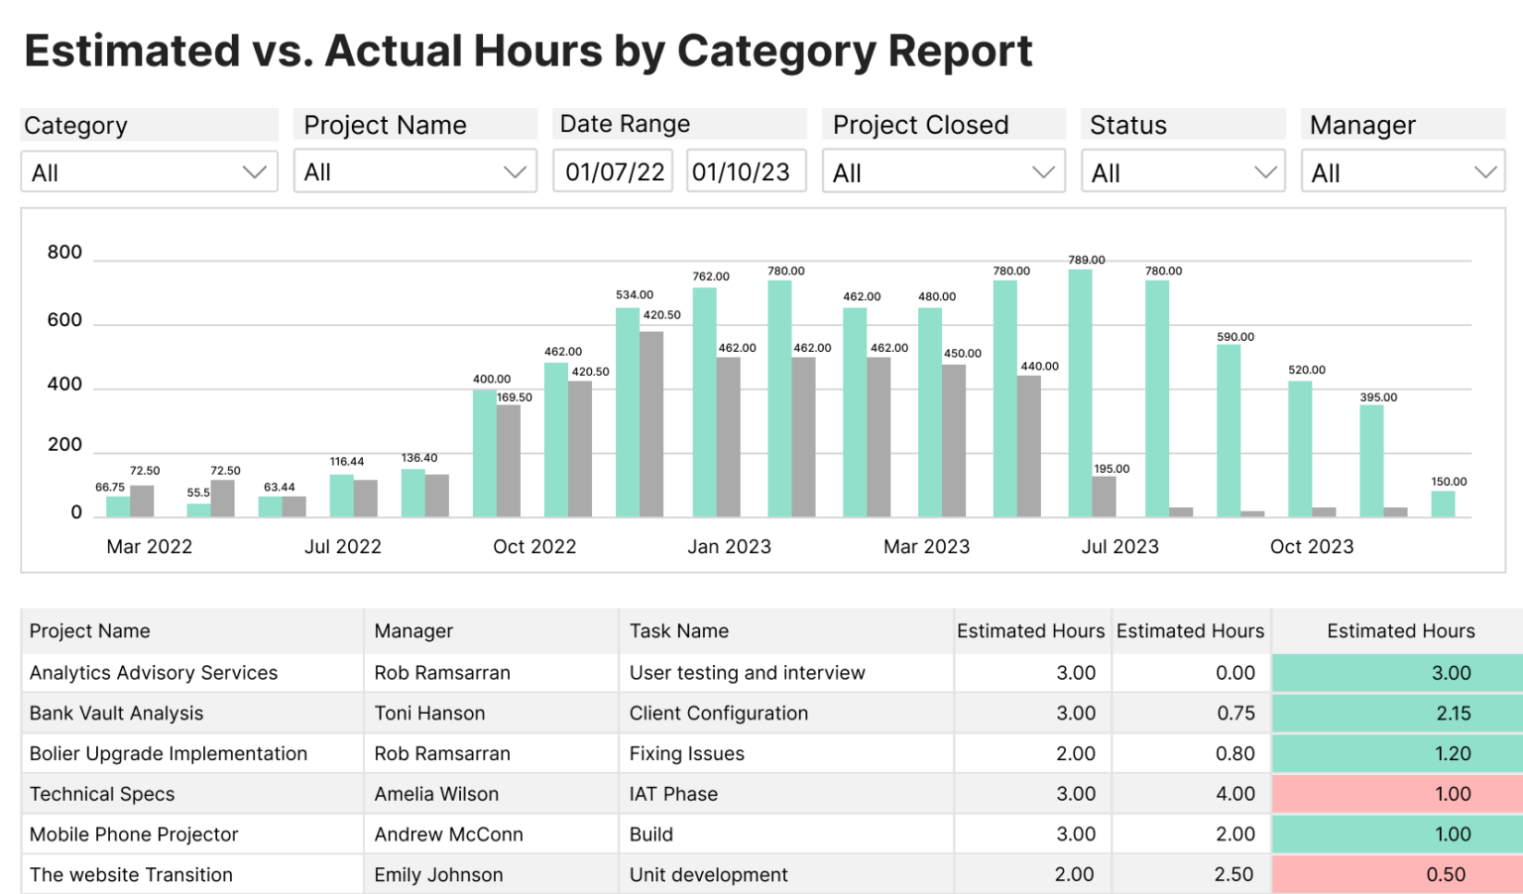Open the Manager filter dropdown
Viewport: 1523px width, 894px height.
pyautogui.click(x=1402, y=171)
